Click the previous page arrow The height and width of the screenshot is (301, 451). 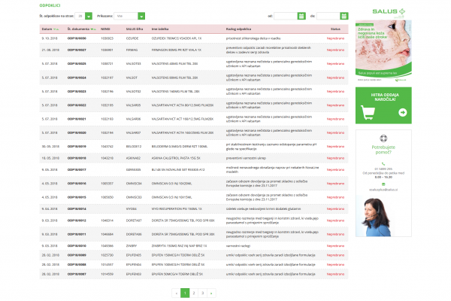point(176,293)
